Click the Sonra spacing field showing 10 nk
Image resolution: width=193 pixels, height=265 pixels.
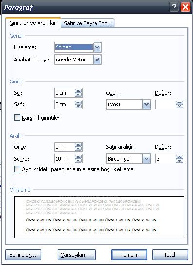(x=64, y=159)
